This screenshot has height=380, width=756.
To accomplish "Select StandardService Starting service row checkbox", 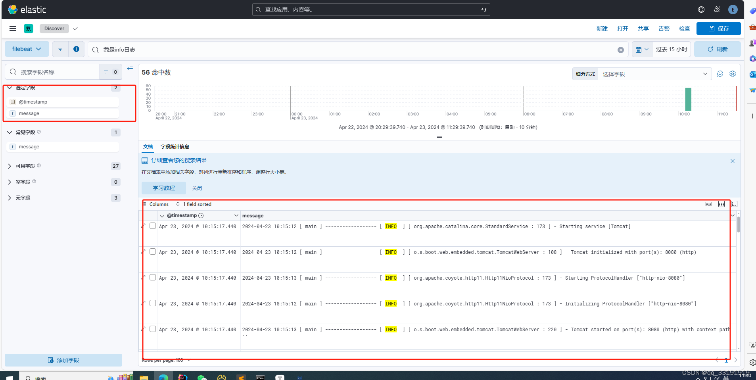I will [x=153, y=226].
